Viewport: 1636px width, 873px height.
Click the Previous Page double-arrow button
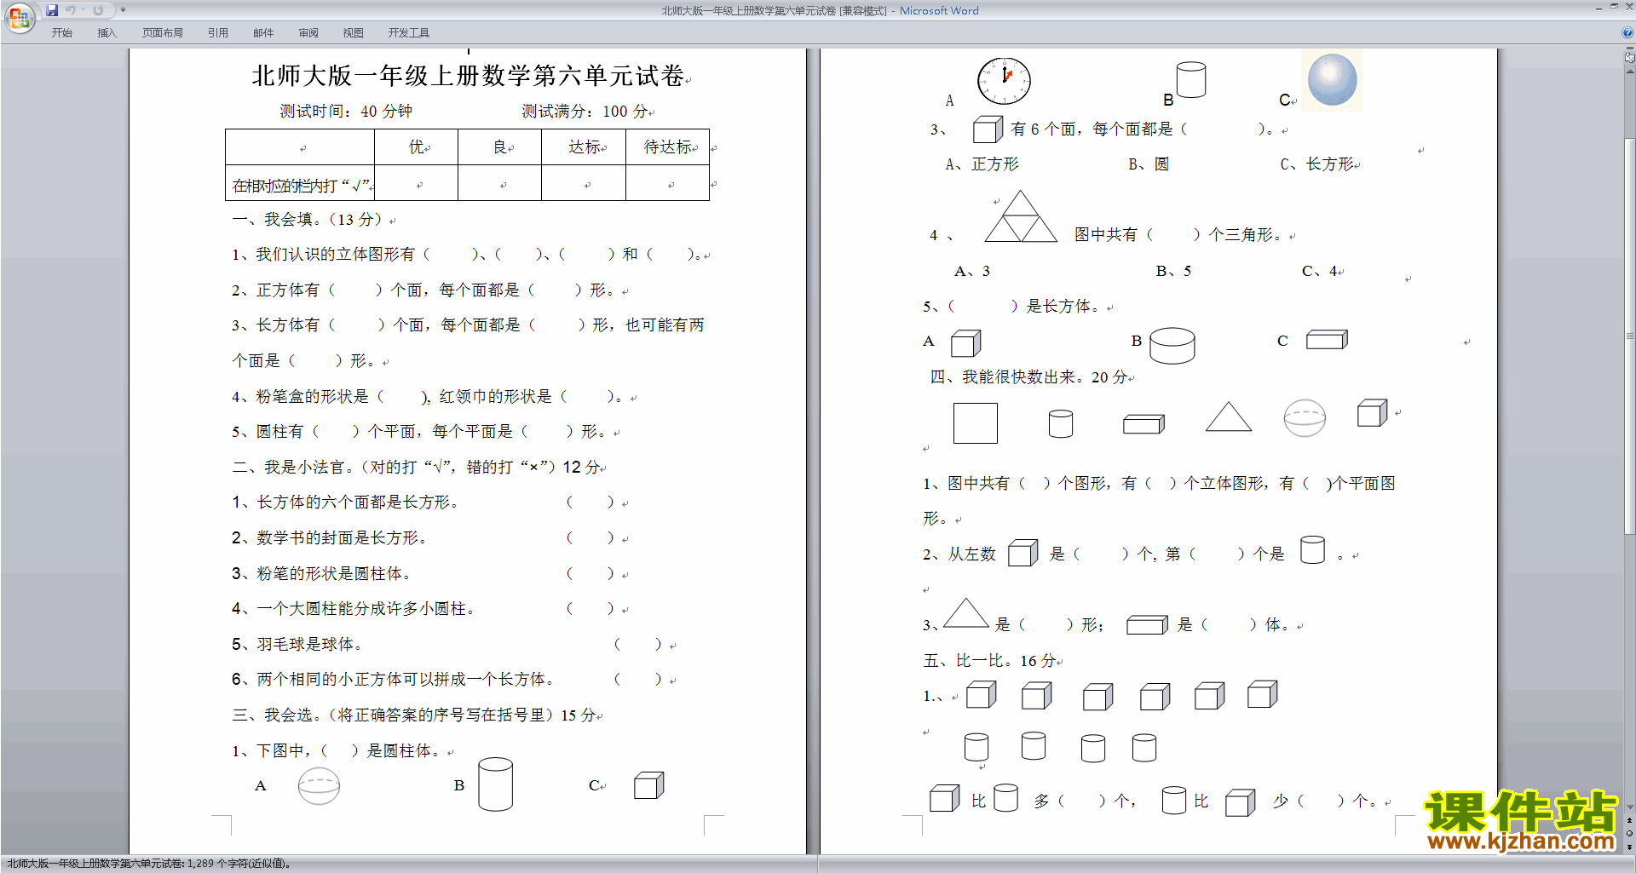(1629, 820)
